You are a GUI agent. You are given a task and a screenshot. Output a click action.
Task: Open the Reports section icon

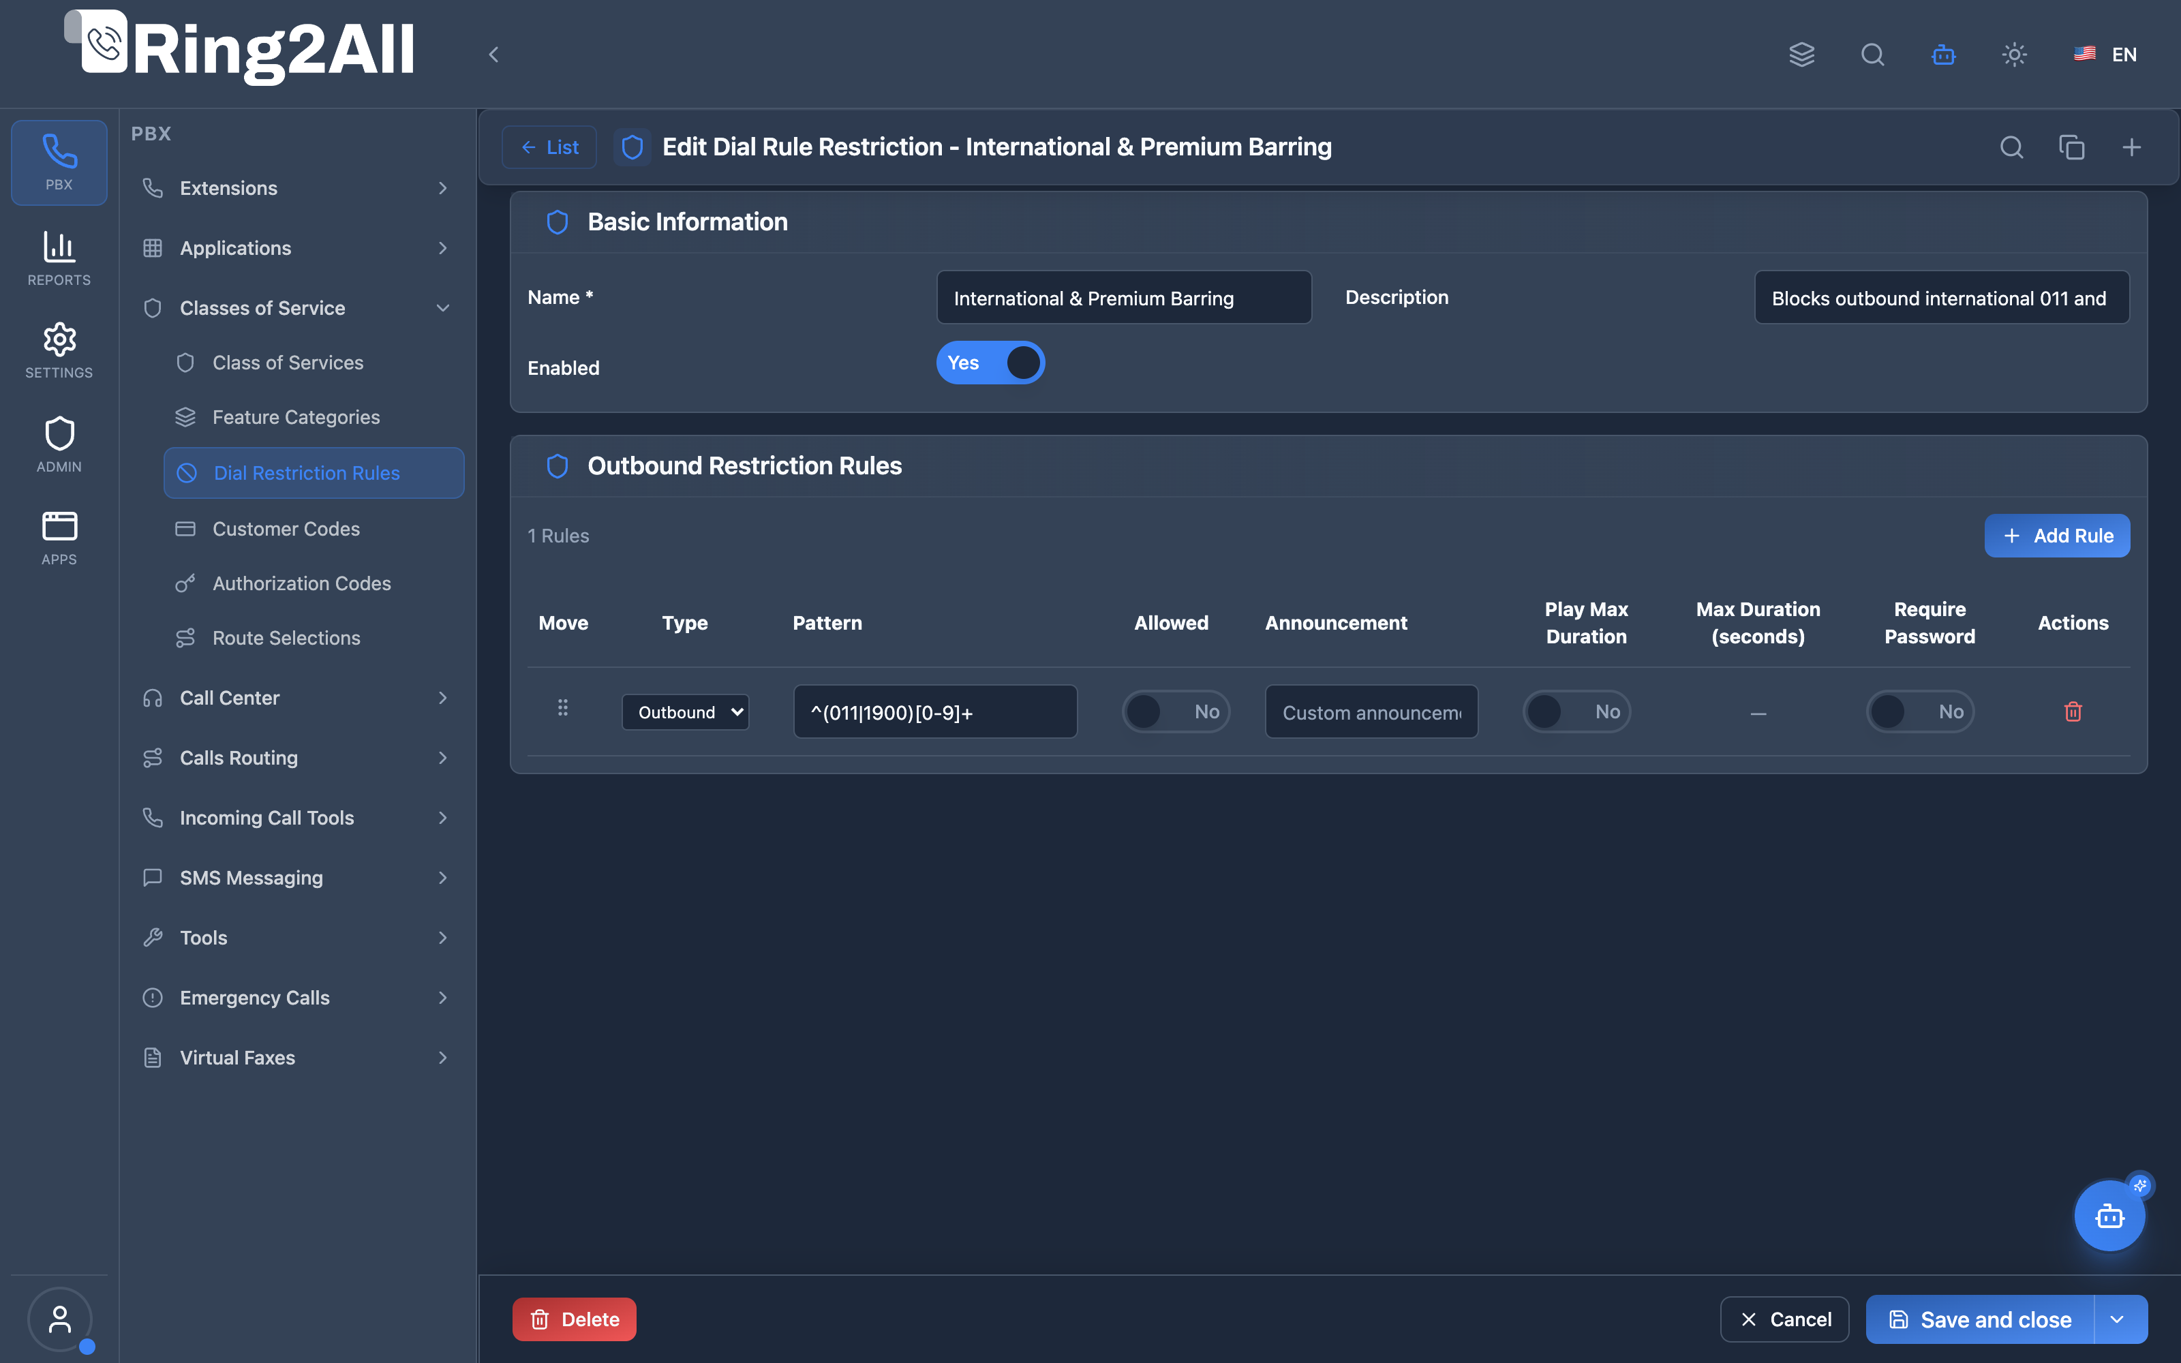tap(59, 259)
